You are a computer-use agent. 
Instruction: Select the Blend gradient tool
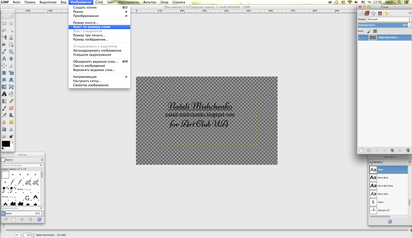[4, 101]
